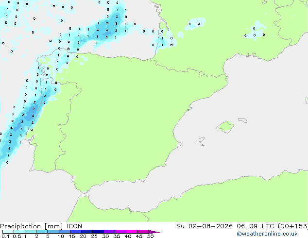Click the Menorca island outline
308x238 pixels.
242,120
